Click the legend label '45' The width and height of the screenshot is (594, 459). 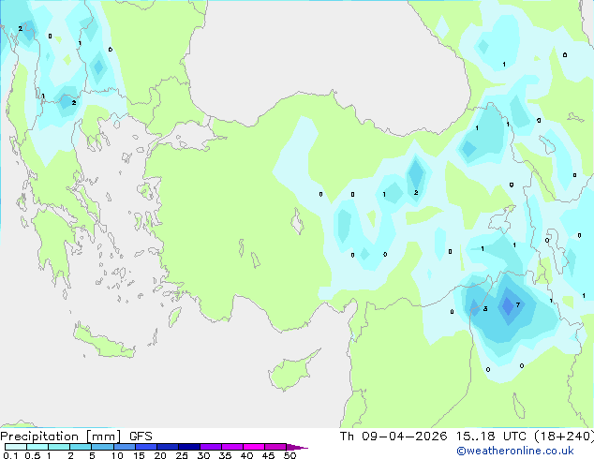pyautogui.click(x=268, y=455)
